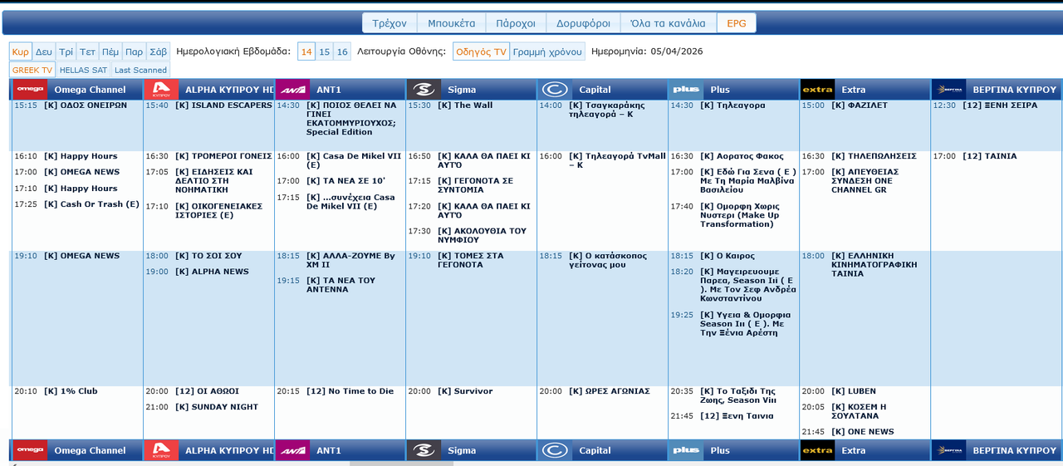This screenshot has width=1063, height=466.
Task: Select Δευ day button
Action: pos(44,52)
